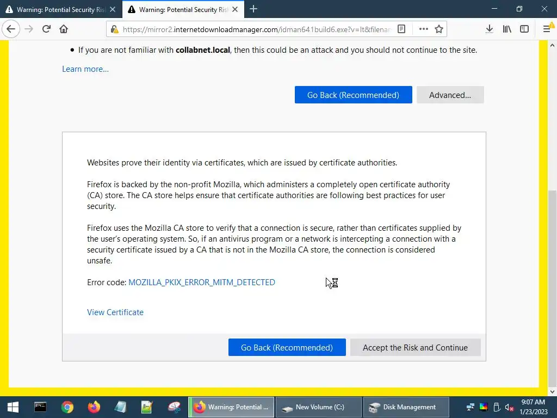Click the forward navigation arrow
557x418 pixels.
(29, 29)
